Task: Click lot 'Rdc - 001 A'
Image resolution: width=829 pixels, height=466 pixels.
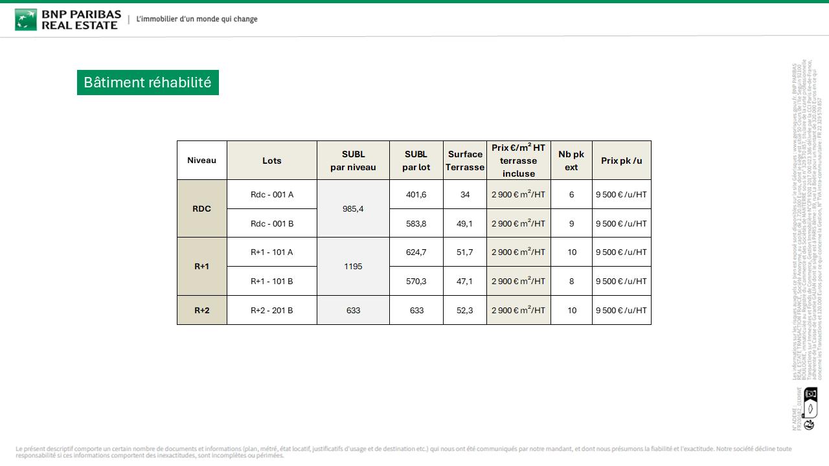Action: coord(272,194)
